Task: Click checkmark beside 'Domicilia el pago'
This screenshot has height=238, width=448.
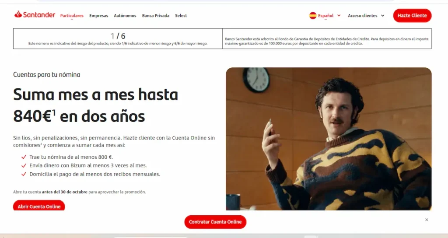Action: [24, 174]
